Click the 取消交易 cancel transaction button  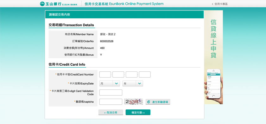(111, 112)
